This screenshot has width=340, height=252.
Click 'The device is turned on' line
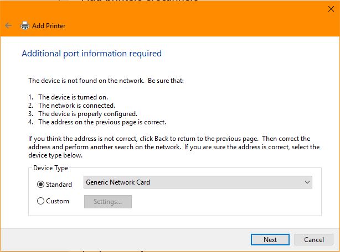pyautogui.click(x=76, y=97)
